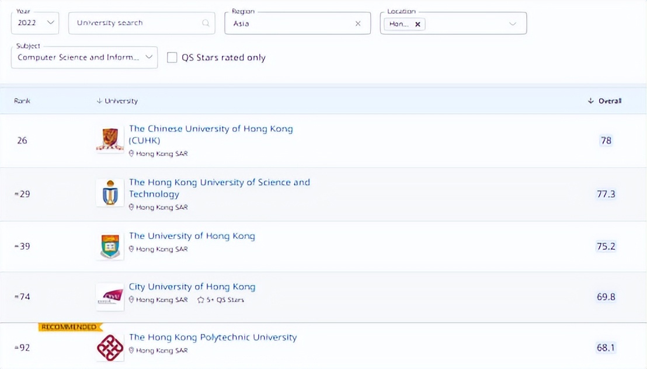The image size is (647, 369).
Task: Open the Year 2022 dropdown
Action: (35, 23)
